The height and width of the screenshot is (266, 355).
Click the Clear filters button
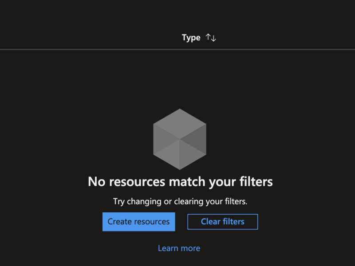(222, 222)
